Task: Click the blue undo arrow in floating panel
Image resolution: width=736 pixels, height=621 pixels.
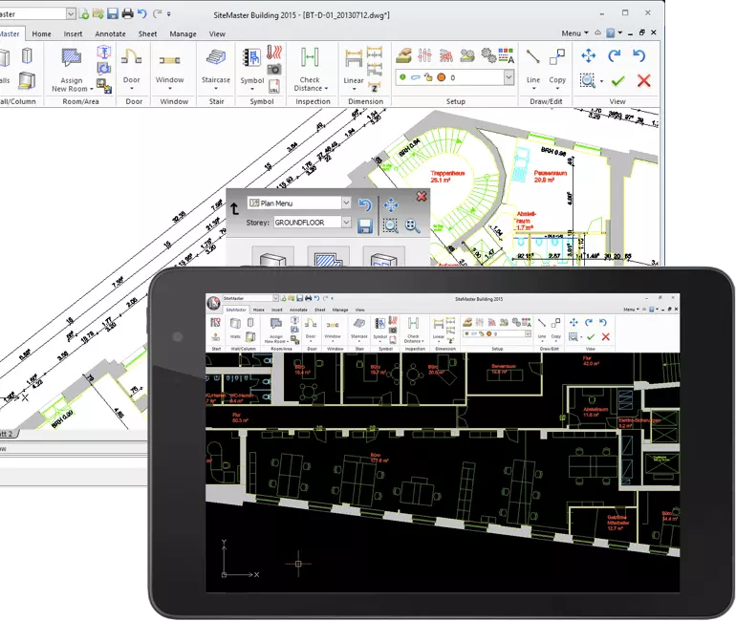Action: pos(365,205)
